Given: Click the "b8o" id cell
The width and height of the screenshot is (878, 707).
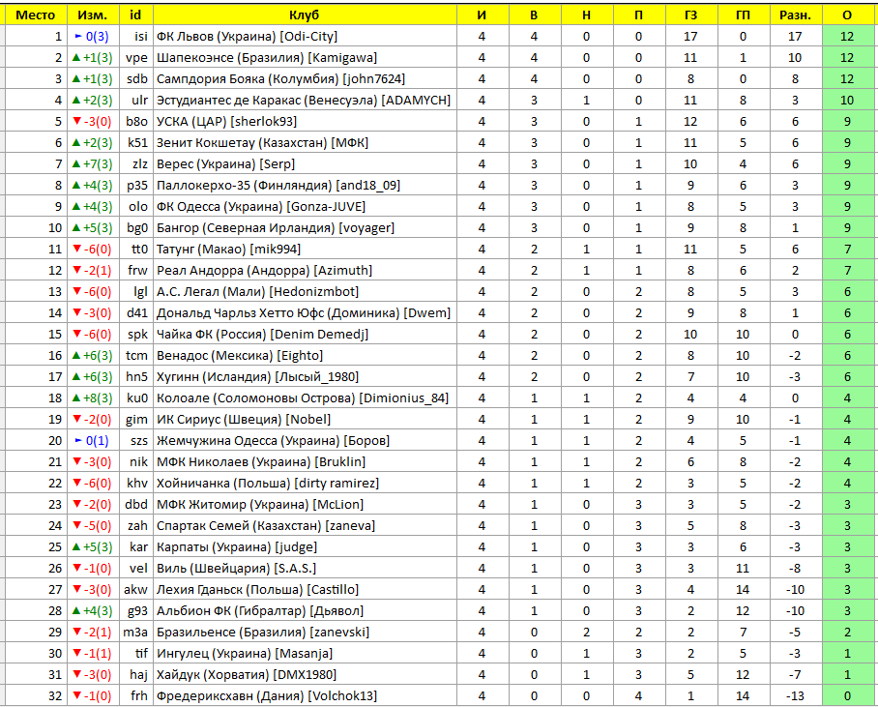Looking at the screenshot, I should 136,122.
